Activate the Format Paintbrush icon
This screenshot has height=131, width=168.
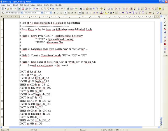(x=53, y=9)
